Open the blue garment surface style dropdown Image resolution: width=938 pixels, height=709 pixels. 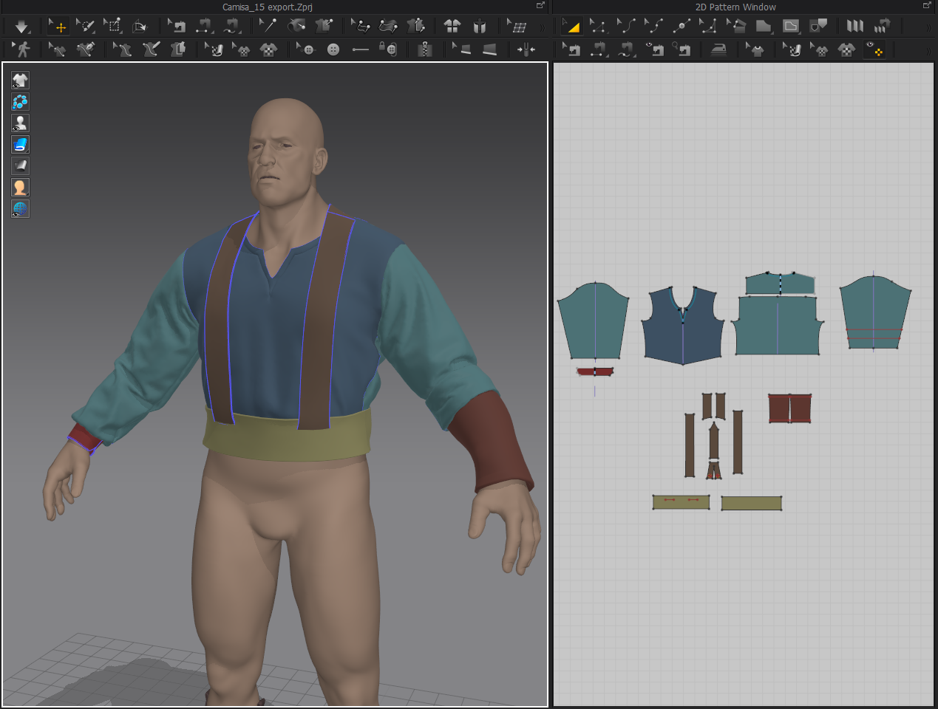[x=20, y=144]
